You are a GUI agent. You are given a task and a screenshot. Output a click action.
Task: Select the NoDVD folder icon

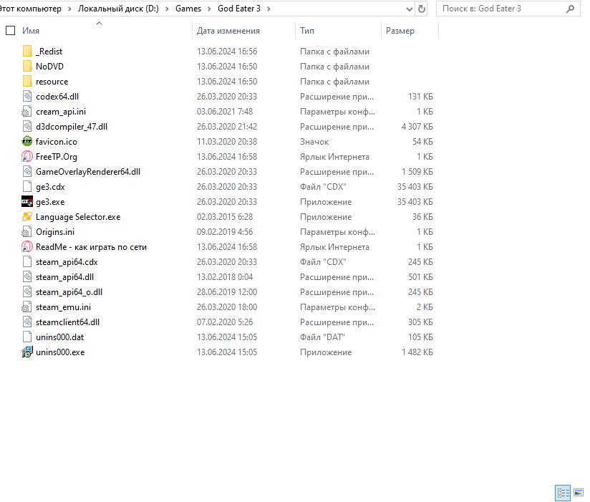pyautogui.click(x=27, y=66)
